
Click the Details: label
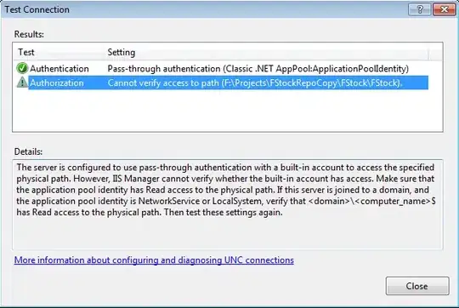(x=28, y=151)
